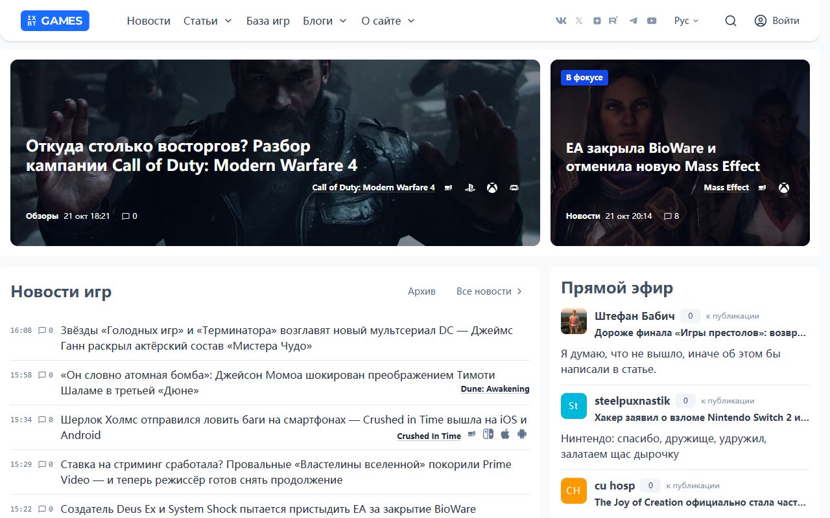This screenshot has height=518, width=830.
Task: Click the В фокусе badge
Action: [x=584, y=78]
